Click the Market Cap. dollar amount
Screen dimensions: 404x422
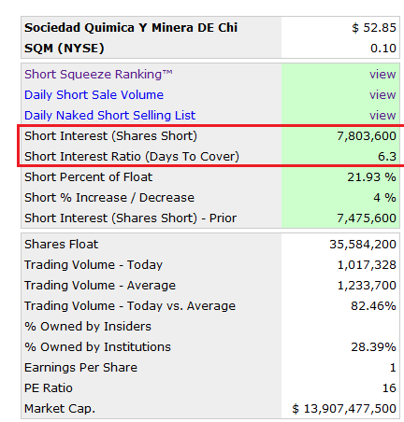(344, 409)
